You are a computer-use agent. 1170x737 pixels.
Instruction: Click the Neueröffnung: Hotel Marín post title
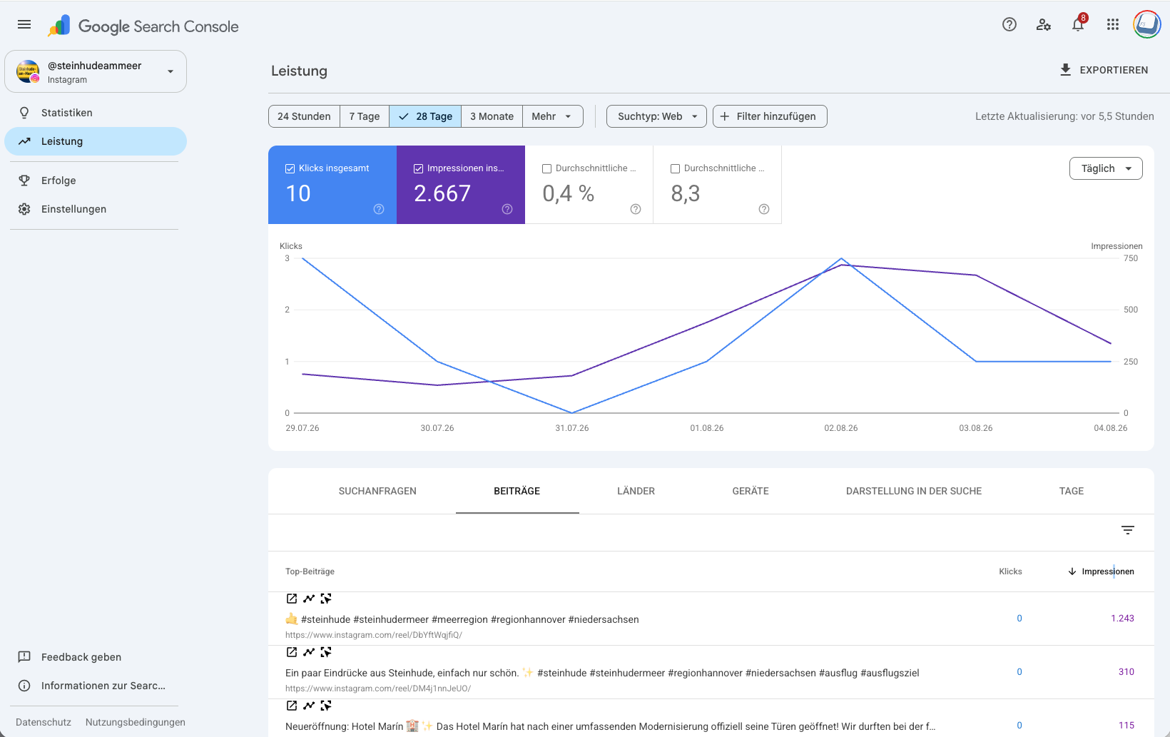pyautogui.click(x=610, y=726)
